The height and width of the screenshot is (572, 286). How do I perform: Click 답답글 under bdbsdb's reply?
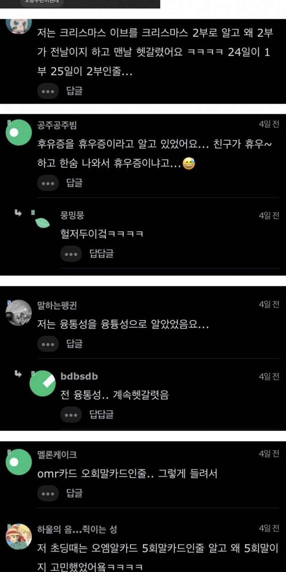[101, 415]
